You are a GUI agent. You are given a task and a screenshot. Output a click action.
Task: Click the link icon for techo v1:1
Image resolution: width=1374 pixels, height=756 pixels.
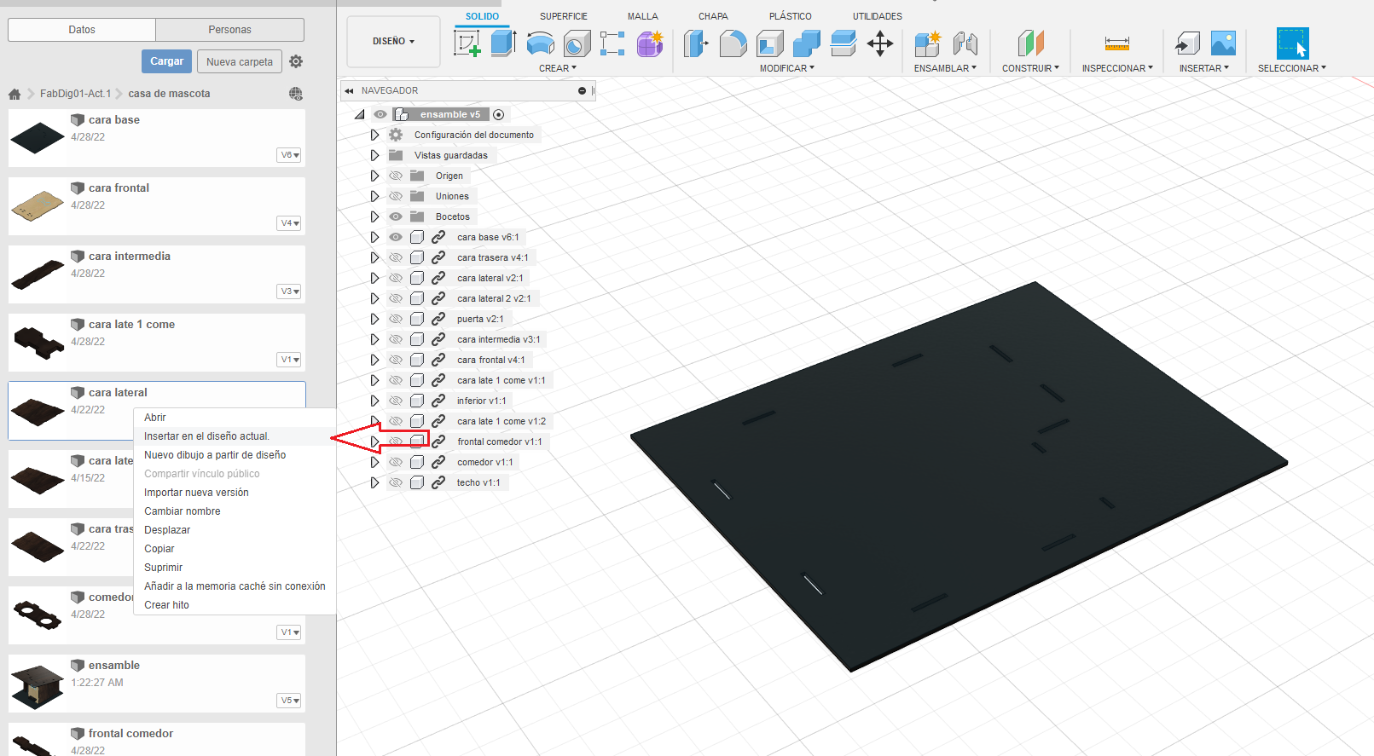click(x=438, y=482)
